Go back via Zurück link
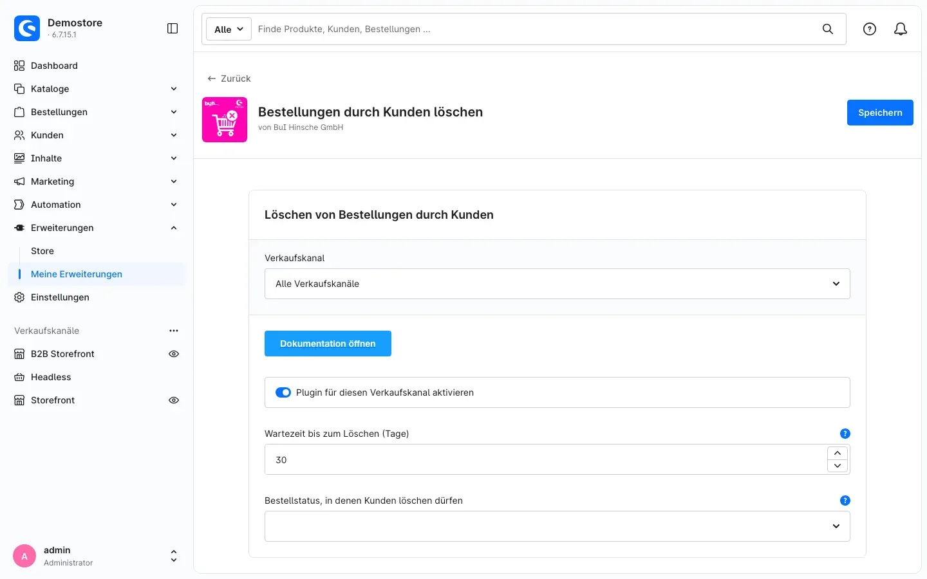 [229, 78]
